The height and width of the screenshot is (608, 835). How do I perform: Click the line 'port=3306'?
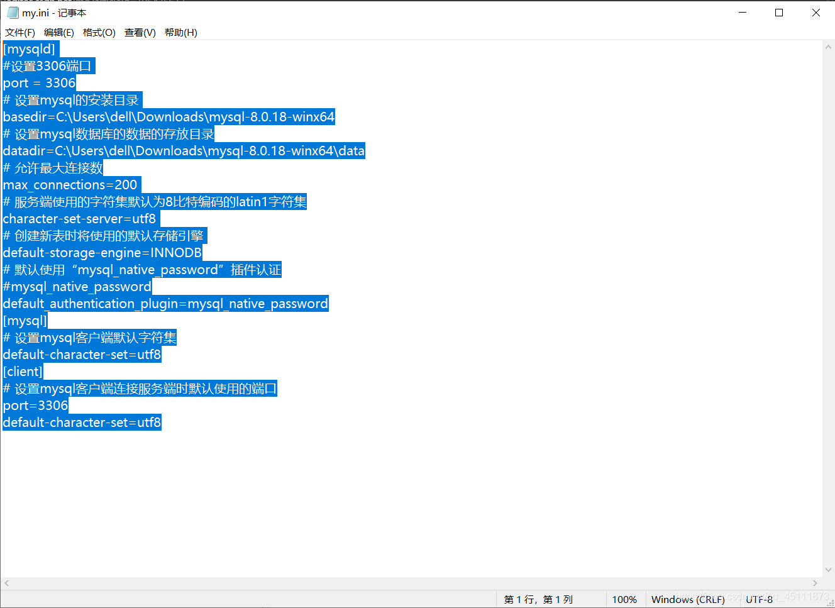click(35, 406)
